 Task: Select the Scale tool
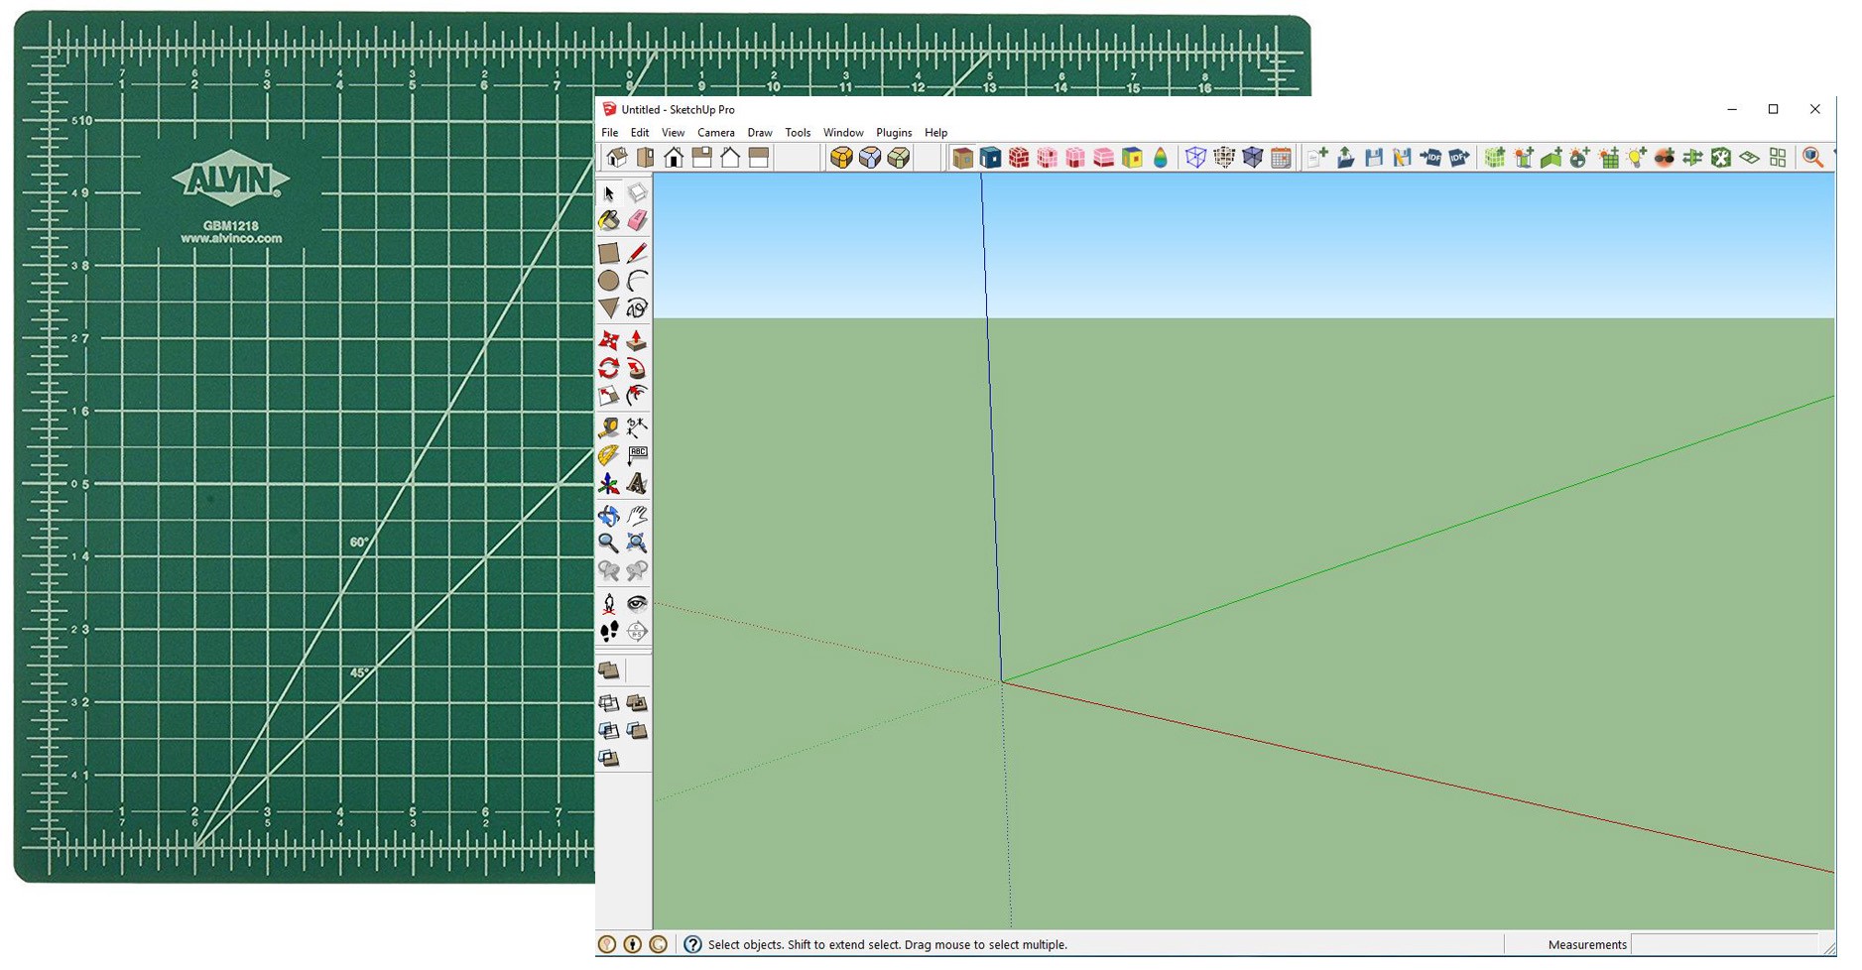click(609, 397)
